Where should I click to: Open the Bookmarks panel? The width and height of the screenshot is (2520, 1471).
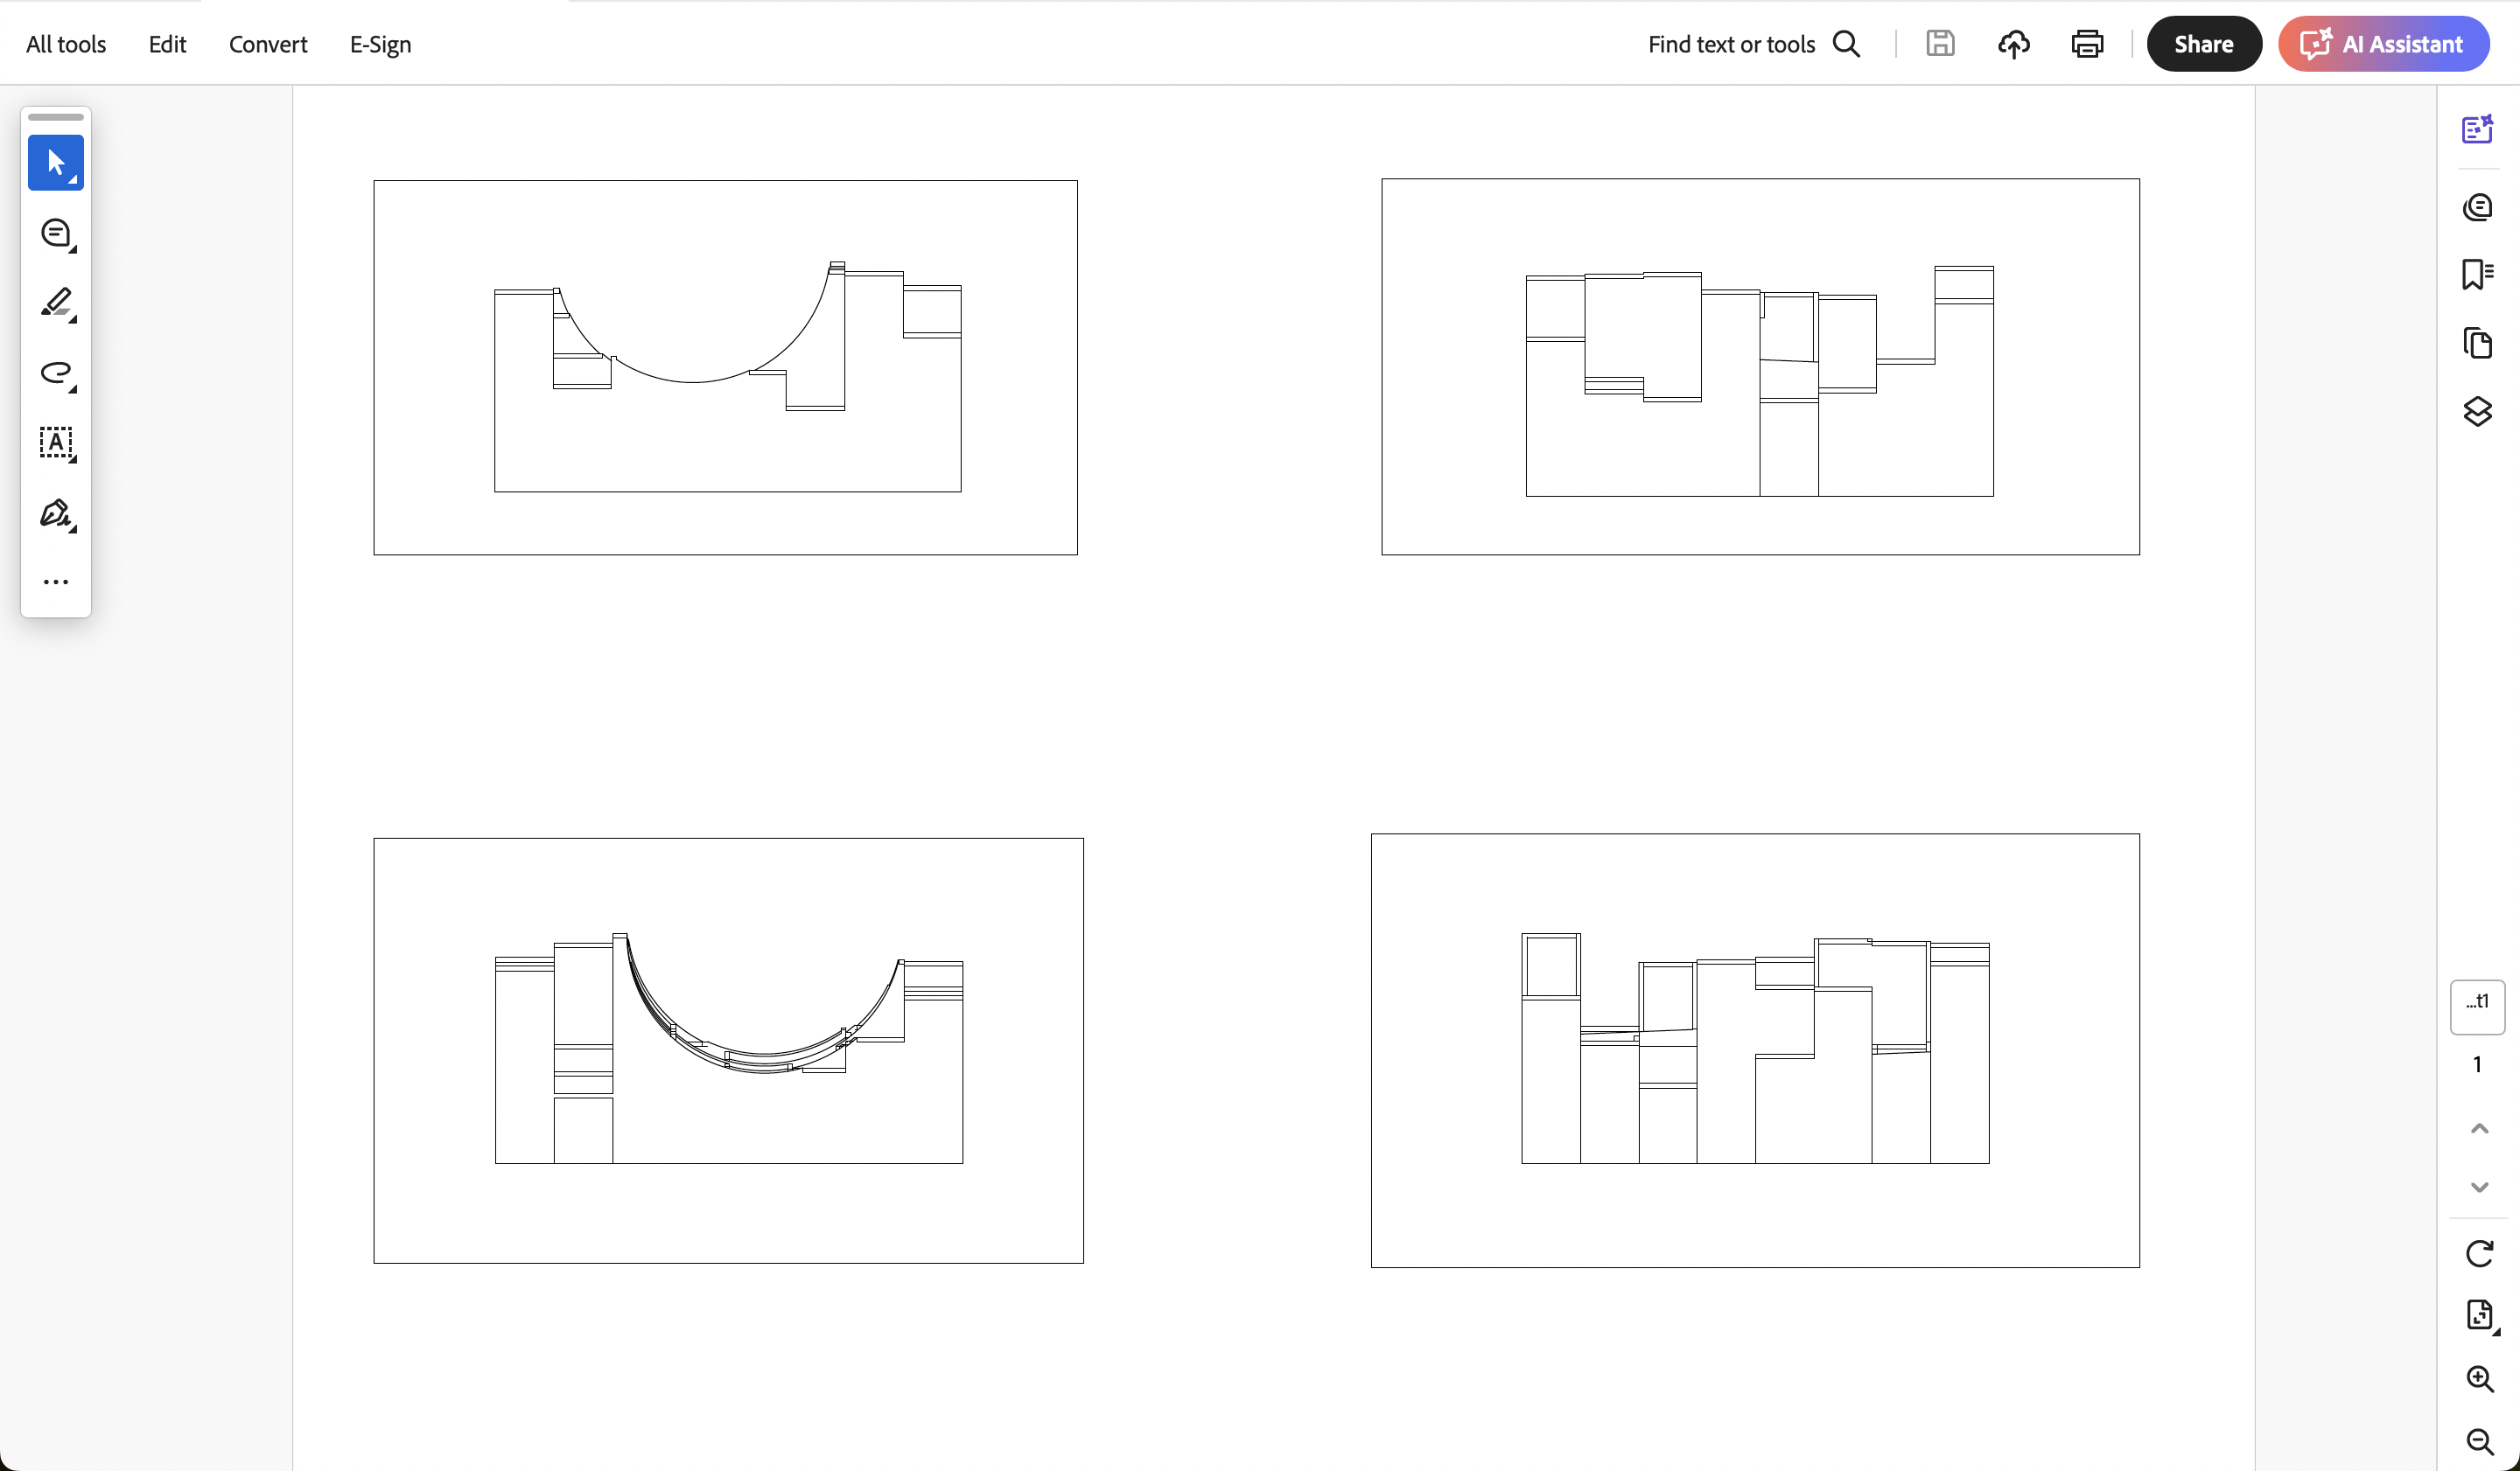(2478, 274)
